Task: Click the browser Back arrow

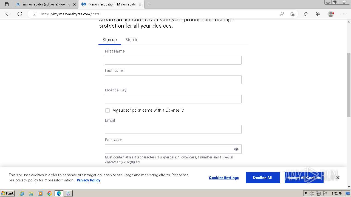Action: point(8,14)
